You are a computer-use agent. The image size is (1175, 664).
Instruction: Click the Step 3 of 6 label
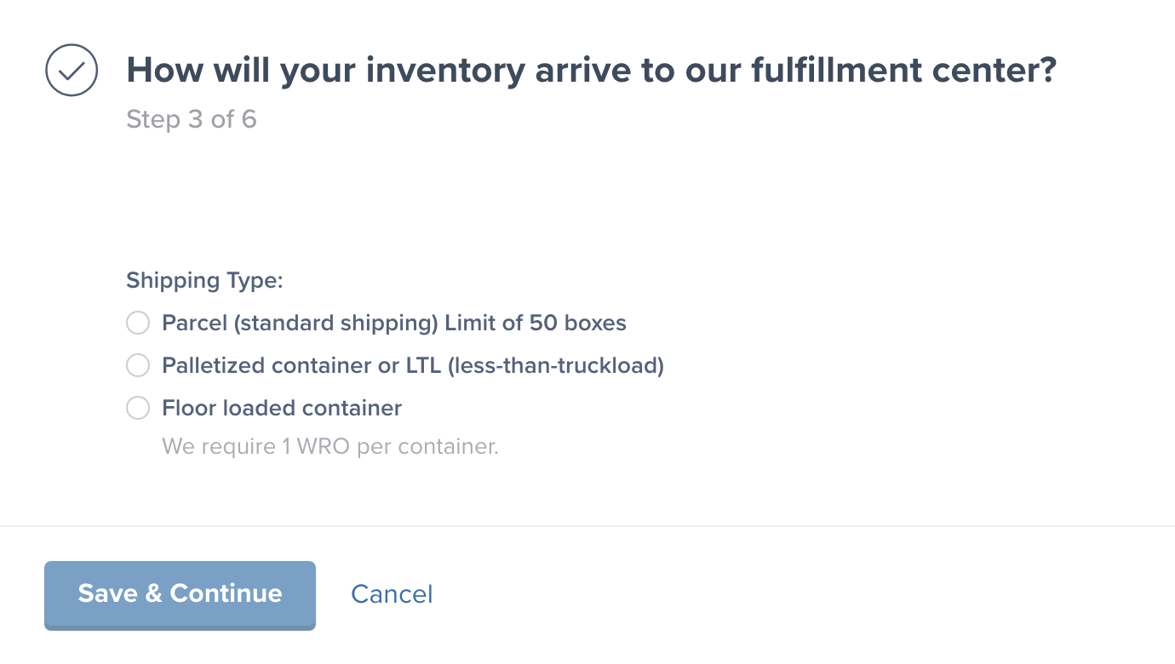191,119
